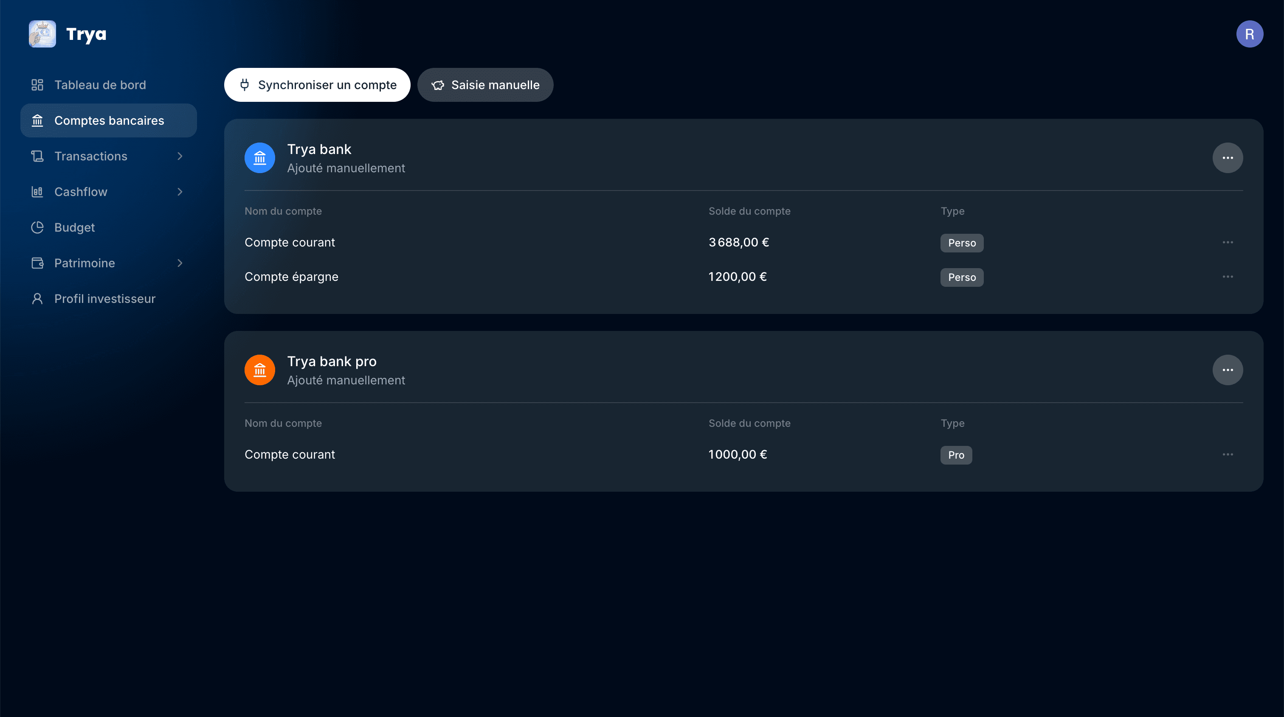Click the Tableau de bord grid icon
This screenshot has width=1284, height=717.
[x=37, y=85]
